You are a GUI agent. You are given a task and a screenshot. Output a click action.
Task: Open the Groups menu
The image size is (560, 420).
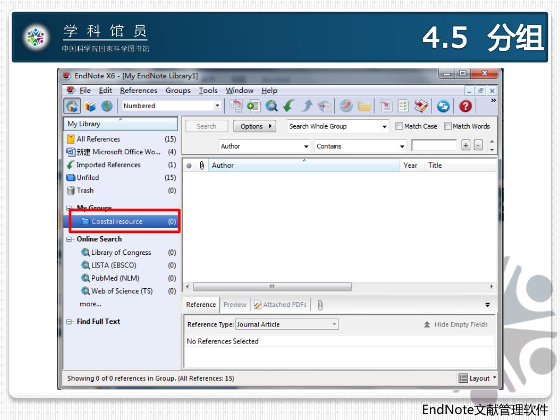178,90
